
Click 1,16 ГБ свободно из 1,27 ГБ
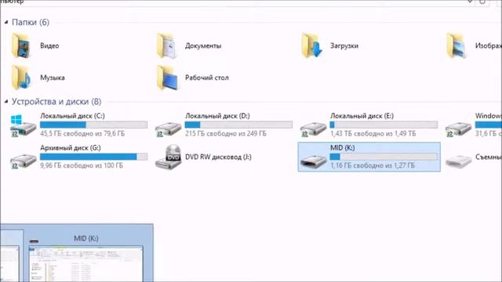click(373, 165)
